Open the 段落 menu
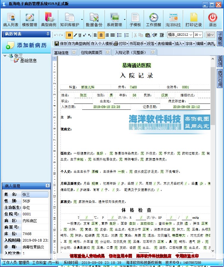Screen dimensions: 224x267 point(151,44)
